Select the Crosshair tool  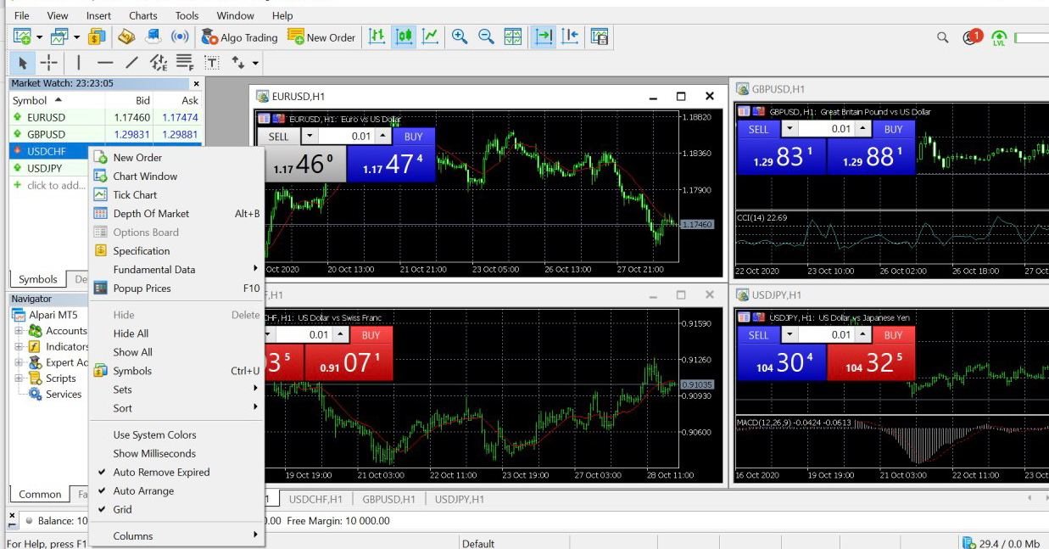[x=47, y=62]
